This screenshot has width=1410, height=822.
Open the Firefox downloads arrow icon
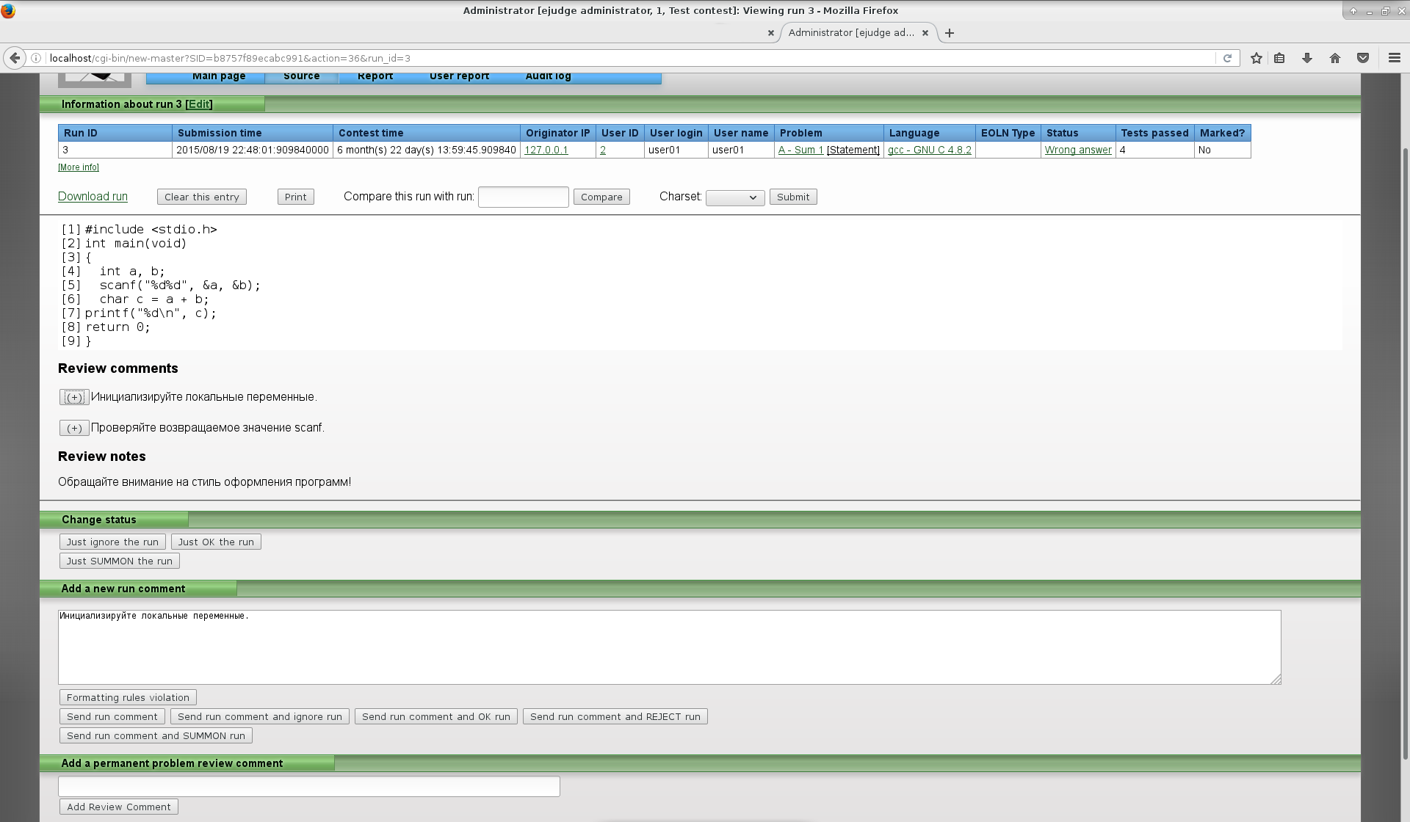1307,58
